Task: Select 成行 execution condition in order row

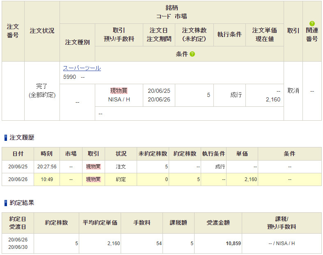Action: coord(236,95)
